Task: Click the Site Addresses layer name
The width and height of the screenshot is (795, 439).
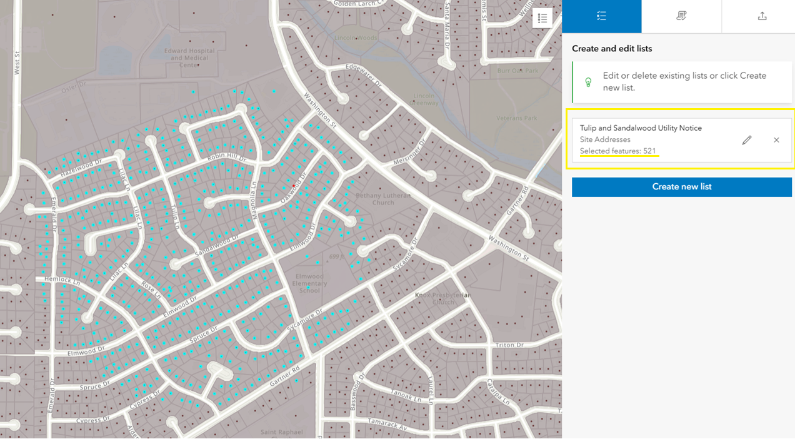Action: point(605,139)
